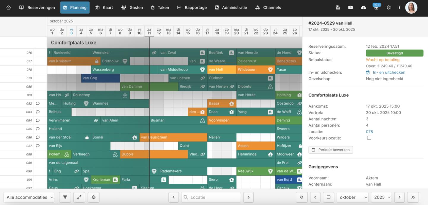Tick the Voorkeurslocatie checkbox
The height and width of the screenshot is (205, 428).
pos(369,138)
